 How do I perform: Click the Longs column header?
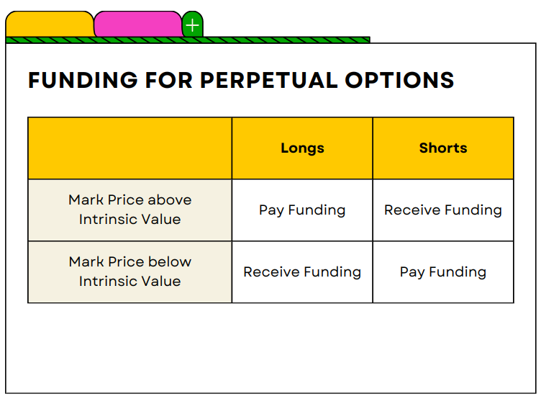pyautogui.click(x=302, y=148)
